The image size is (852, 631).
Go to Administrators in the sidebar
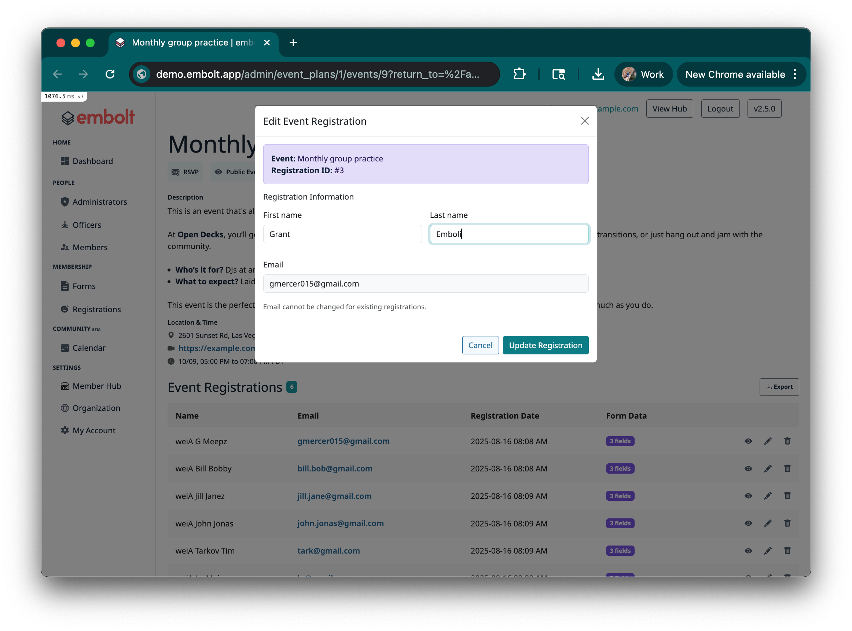99,202
